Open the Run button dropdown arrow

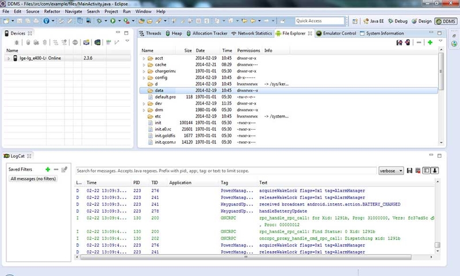pos(119,21)
